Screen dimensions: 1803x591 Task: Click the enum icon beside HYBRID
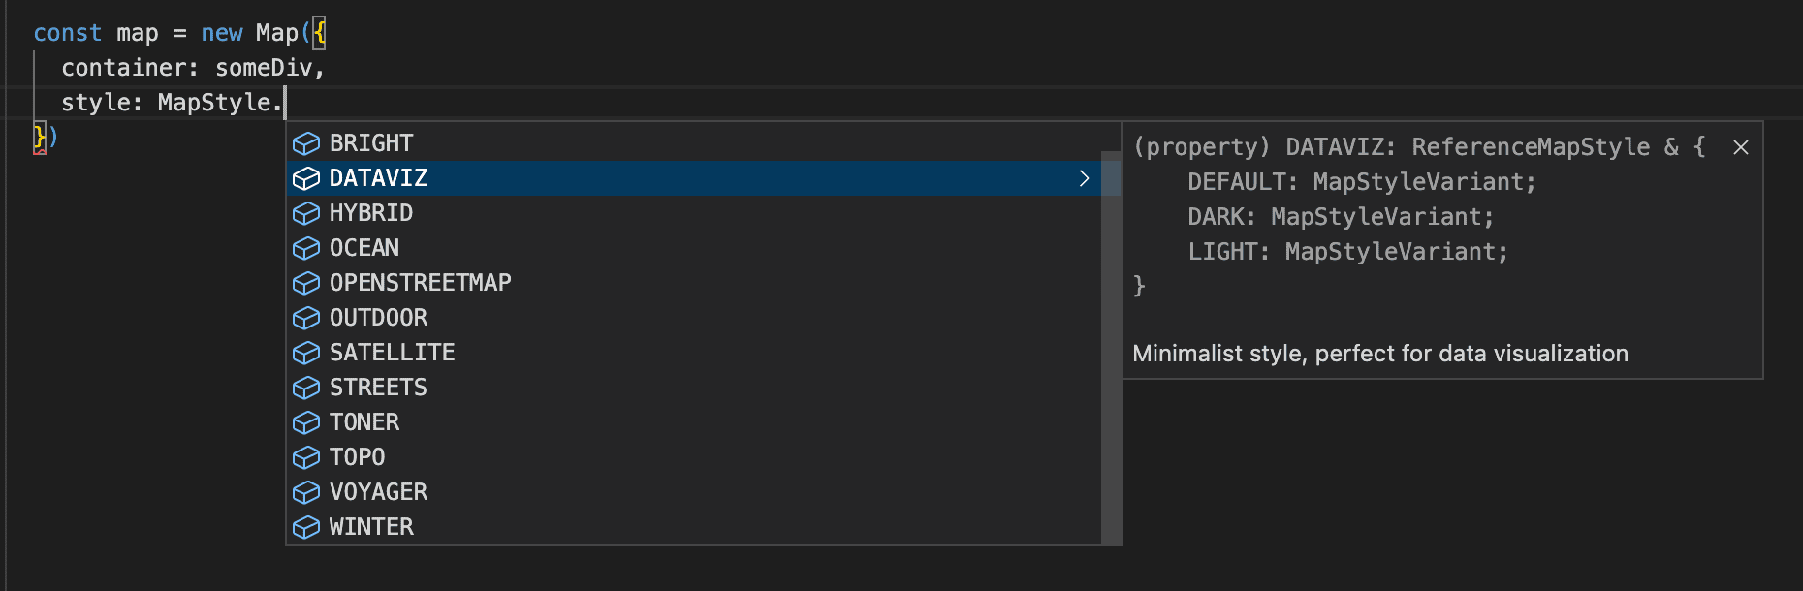pos(306,213)
